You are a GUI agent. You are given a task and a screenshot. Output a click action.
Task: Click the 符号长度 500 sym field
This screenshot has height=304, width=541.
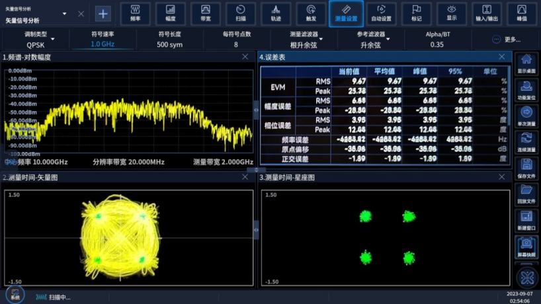point(169,39)
